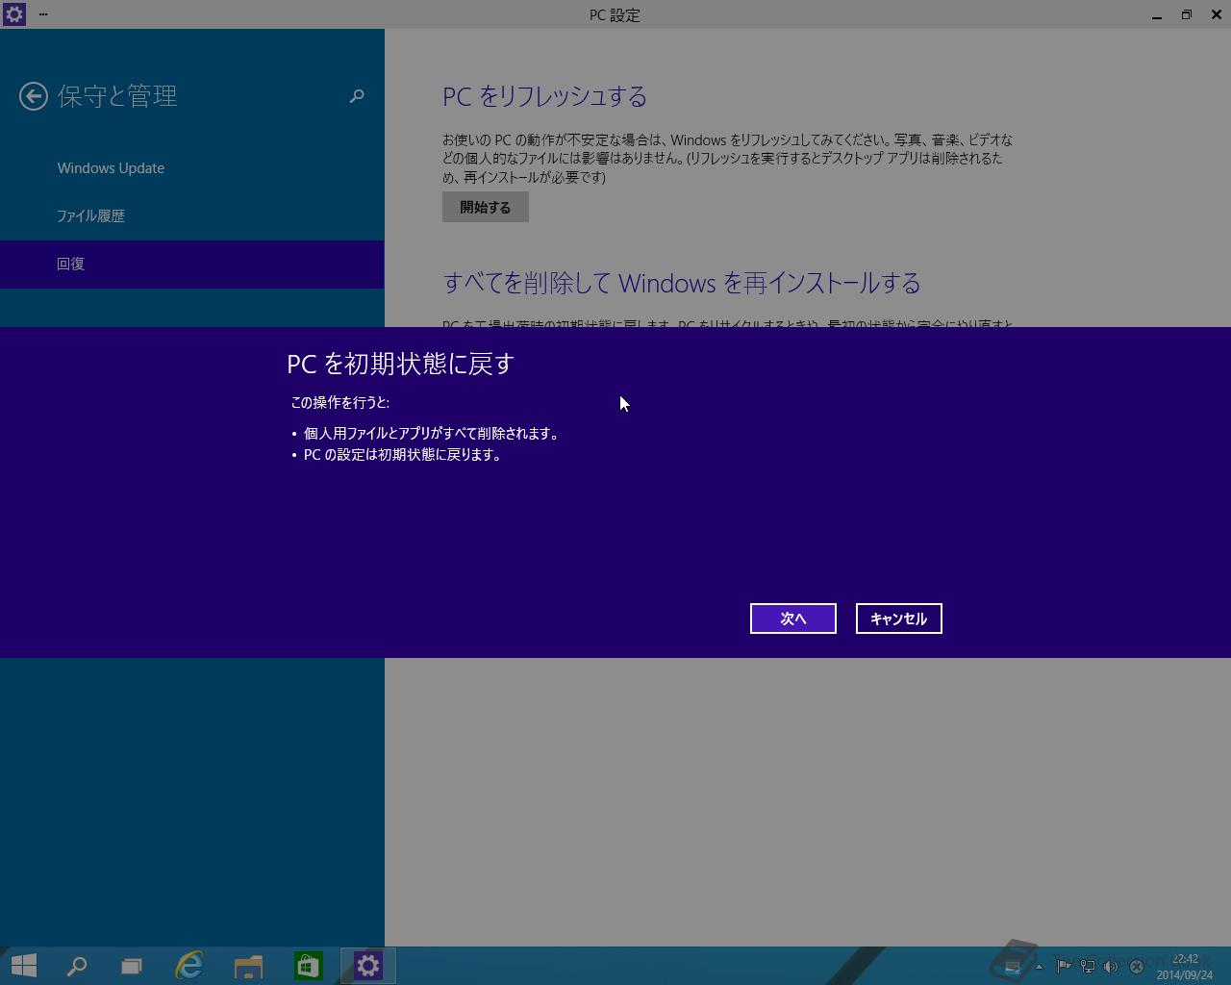Open File Explorer from taskbar

(249, 966)
